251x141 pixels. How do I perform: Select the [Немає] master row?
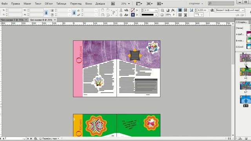click(x=243, y=28)
